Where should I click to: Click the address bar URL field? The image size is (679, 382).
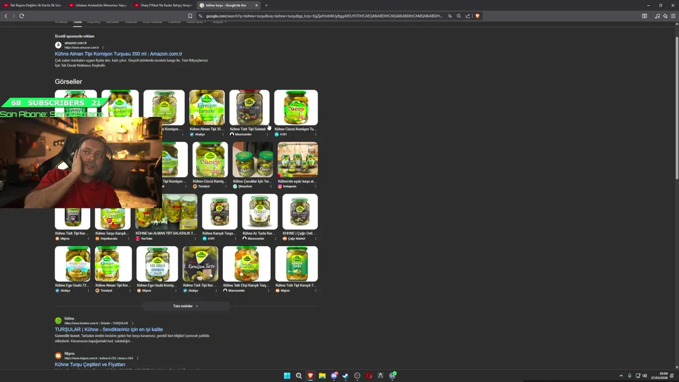[x=324, y=16]
